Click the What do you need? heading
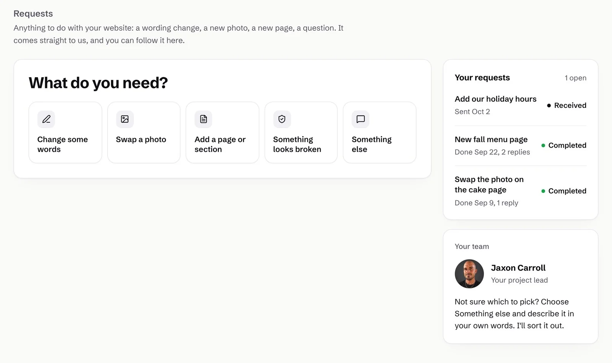Image resolution: width=612 pixels, height=363 pixels. 98,83
